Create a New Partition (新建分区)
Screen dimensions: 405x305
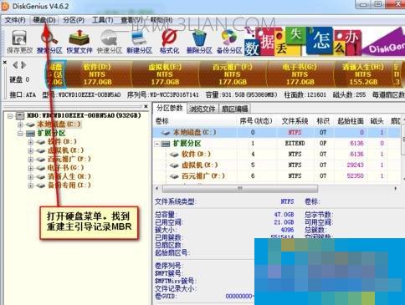coord(139,42)
